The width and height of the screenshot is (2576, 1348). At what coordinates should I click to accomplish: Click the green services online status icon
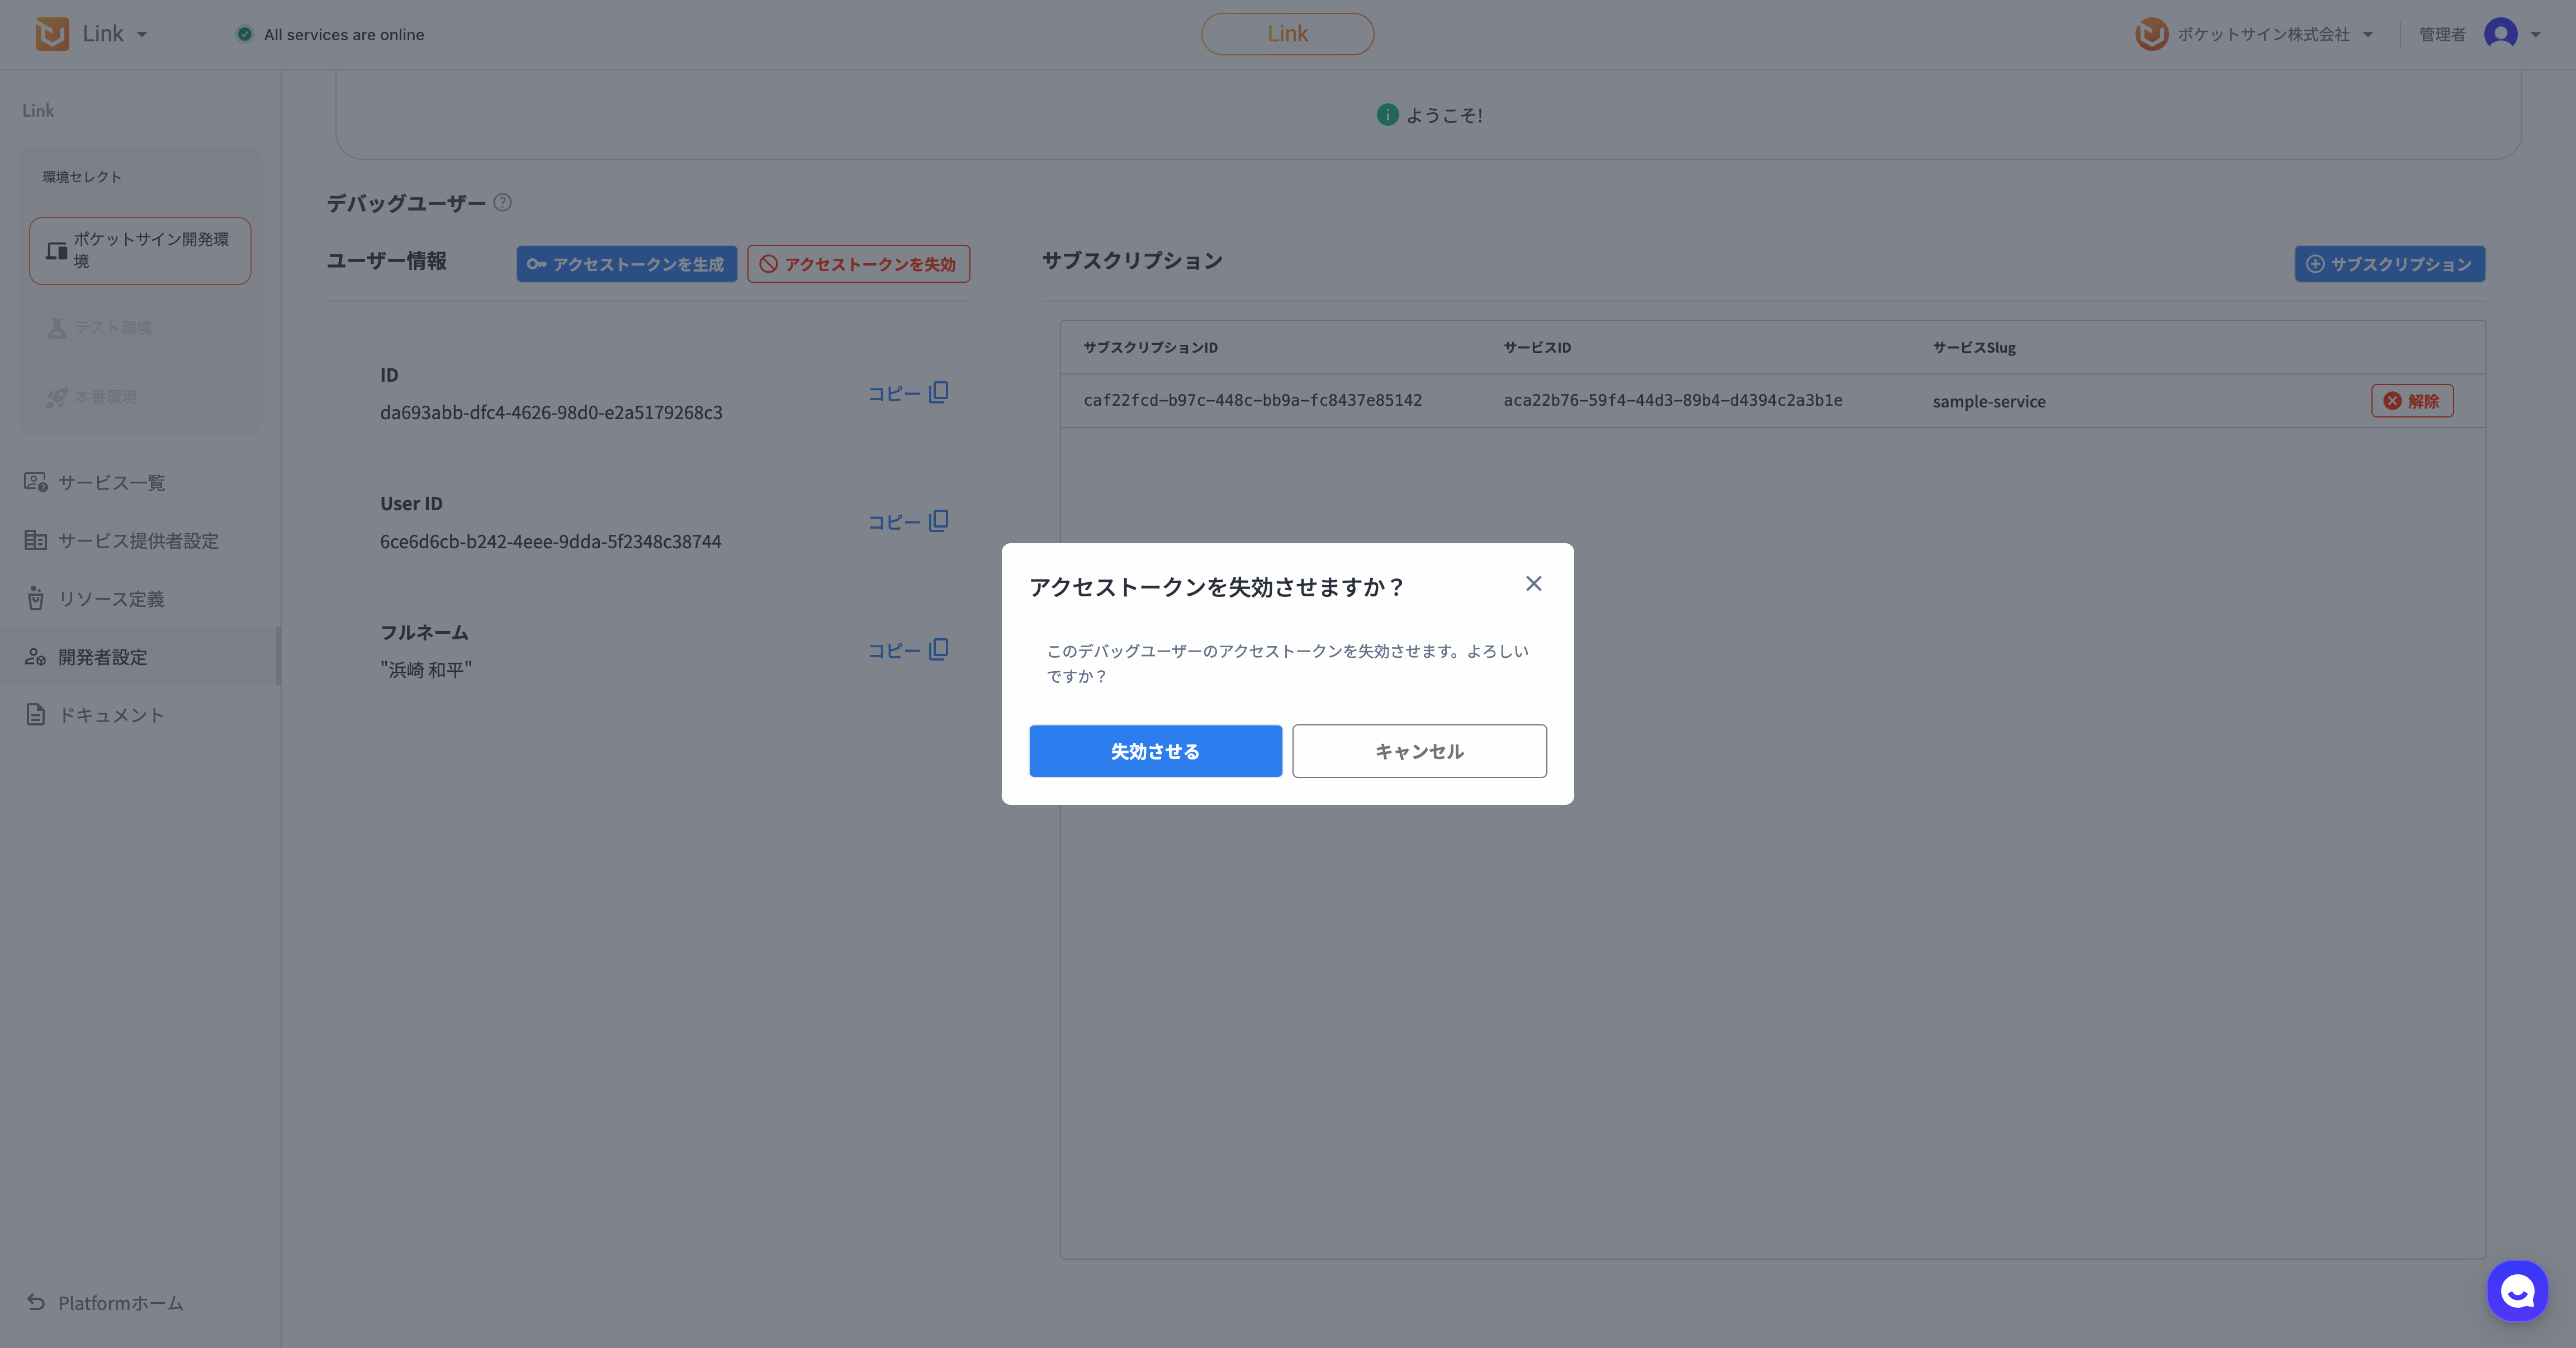(245, 34)
